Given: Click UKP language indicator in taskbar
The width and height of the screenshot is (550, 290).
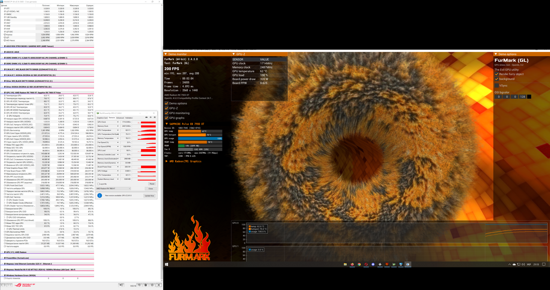Looking at the screenshot, I should coord(529,264).
